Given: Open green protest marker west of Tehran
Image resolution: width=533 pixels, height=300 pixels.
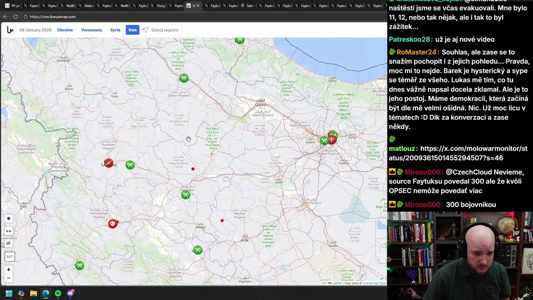Looking at the screenshot, I should pyautogui.click(x=324, y=141).
